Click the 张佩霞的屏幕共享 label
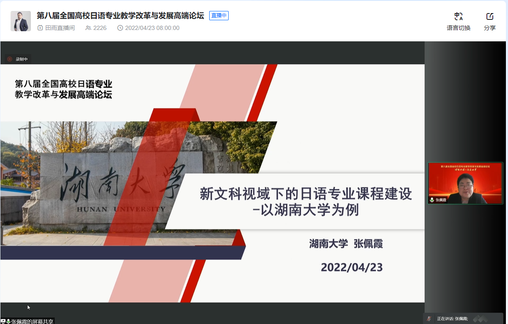The width and height of the screenshot is (508, 324). tap(32, 321)
